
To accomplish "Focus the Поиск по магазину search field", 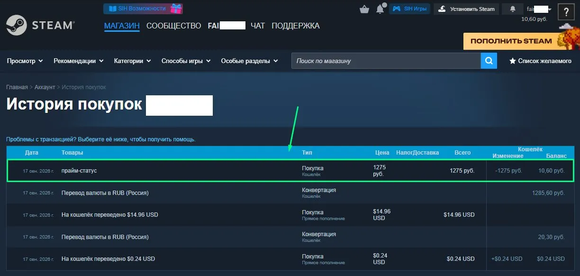I will pos(386,61).
